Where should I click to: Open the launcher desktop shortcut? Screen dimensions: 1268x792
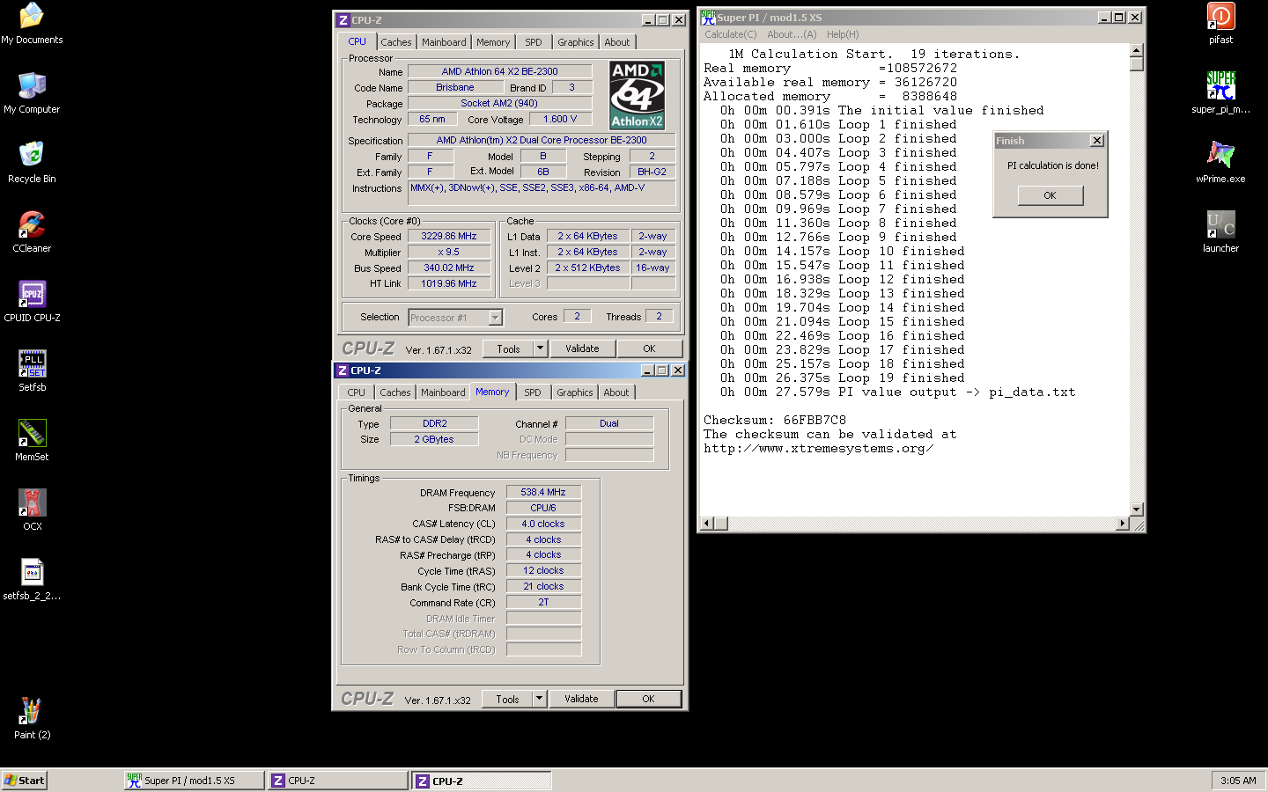pyautogui.click(x=1220, y=231)
